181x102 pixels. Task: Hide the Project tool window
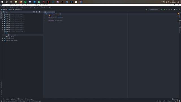42,12
